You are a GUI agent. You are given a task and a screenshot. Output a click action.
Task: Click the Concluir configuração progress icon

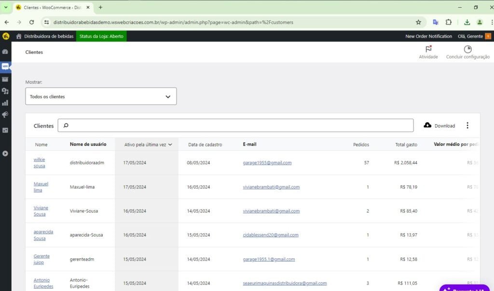467,49
